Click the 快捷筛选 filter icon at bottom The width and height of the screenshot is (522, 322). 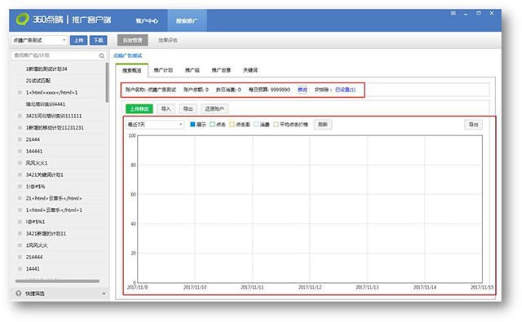[x=19, y=293]
